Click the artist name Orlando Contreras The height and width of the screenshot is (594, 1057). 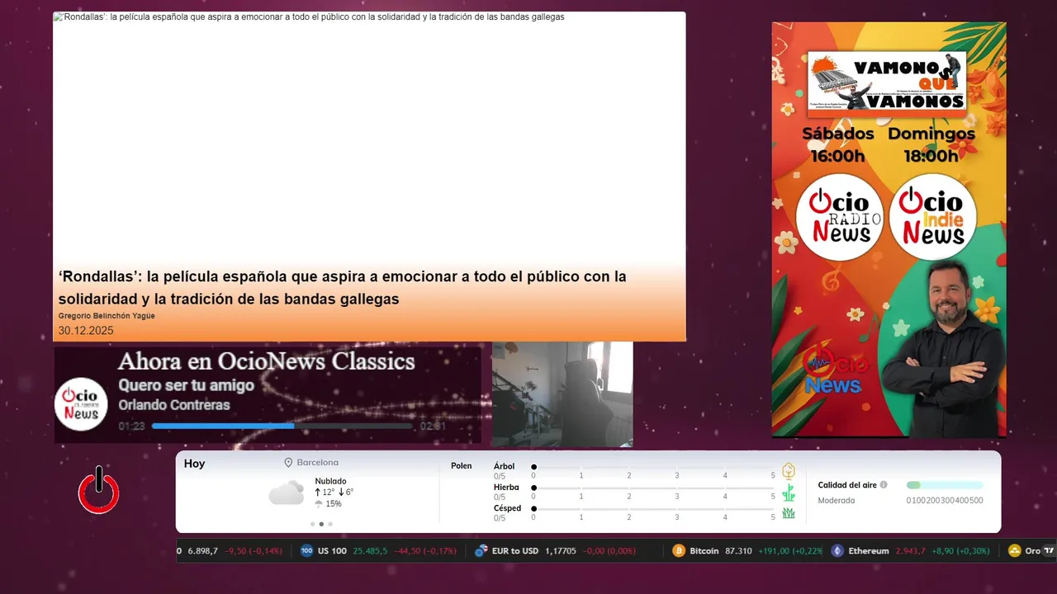point(174,405)
